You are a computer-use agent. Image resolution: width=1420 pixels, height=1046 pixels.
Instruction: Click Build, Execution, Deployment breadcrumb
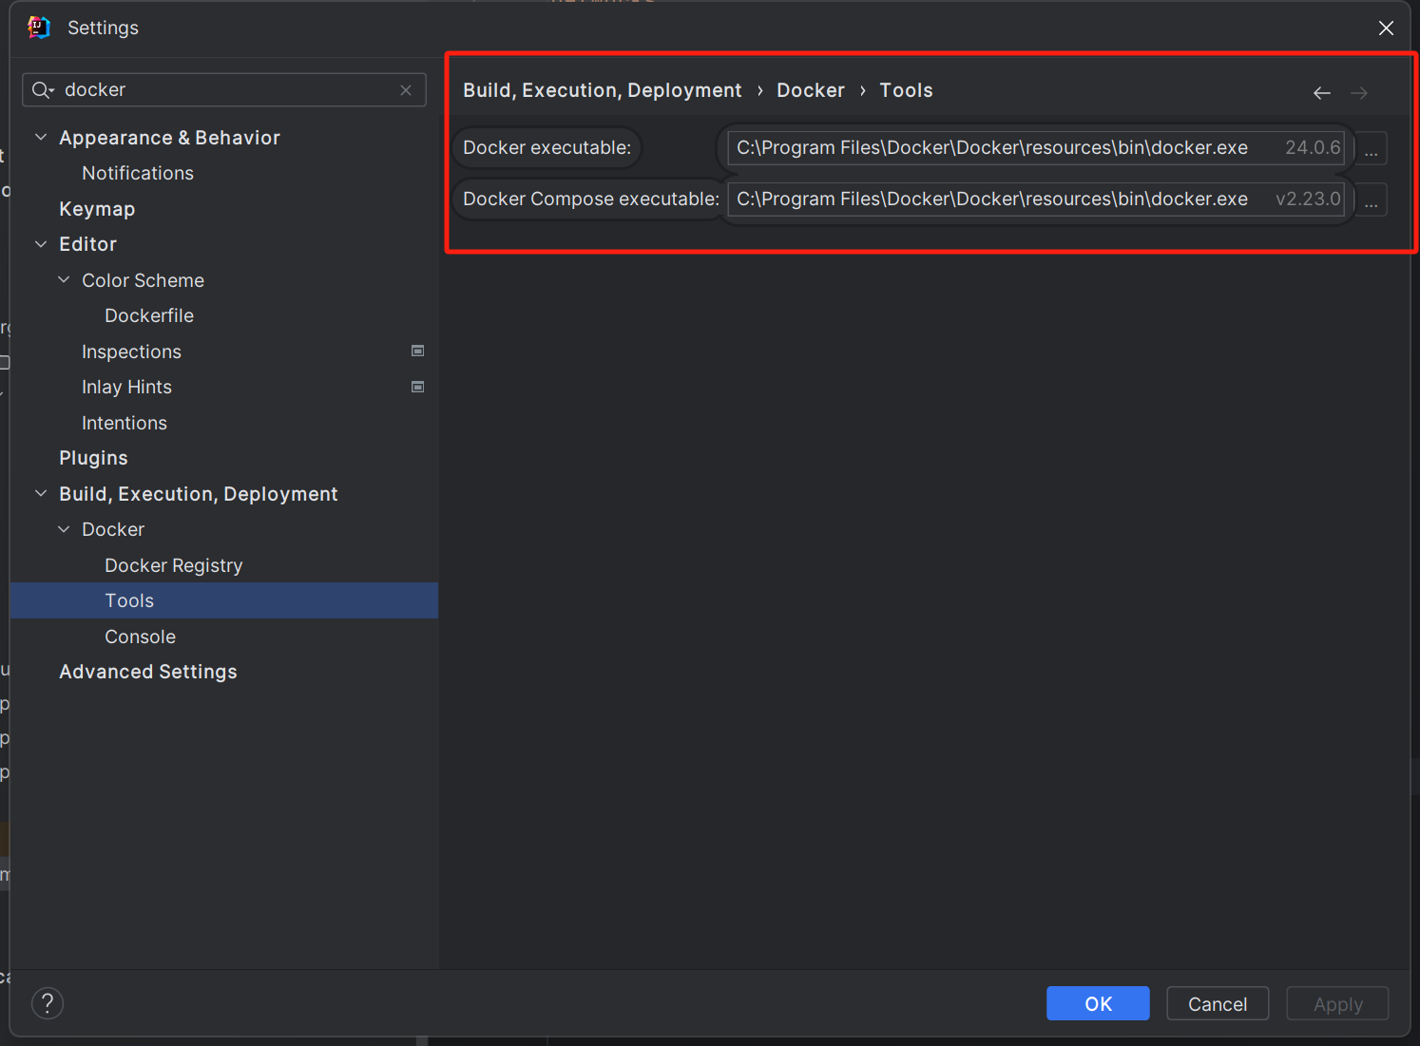point(602,90)
